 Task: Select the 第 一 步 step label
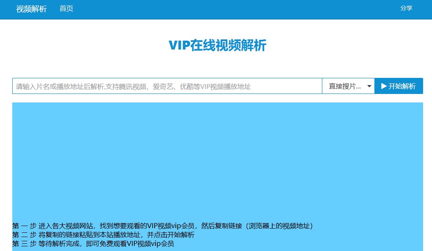click(x=24, y=226)
